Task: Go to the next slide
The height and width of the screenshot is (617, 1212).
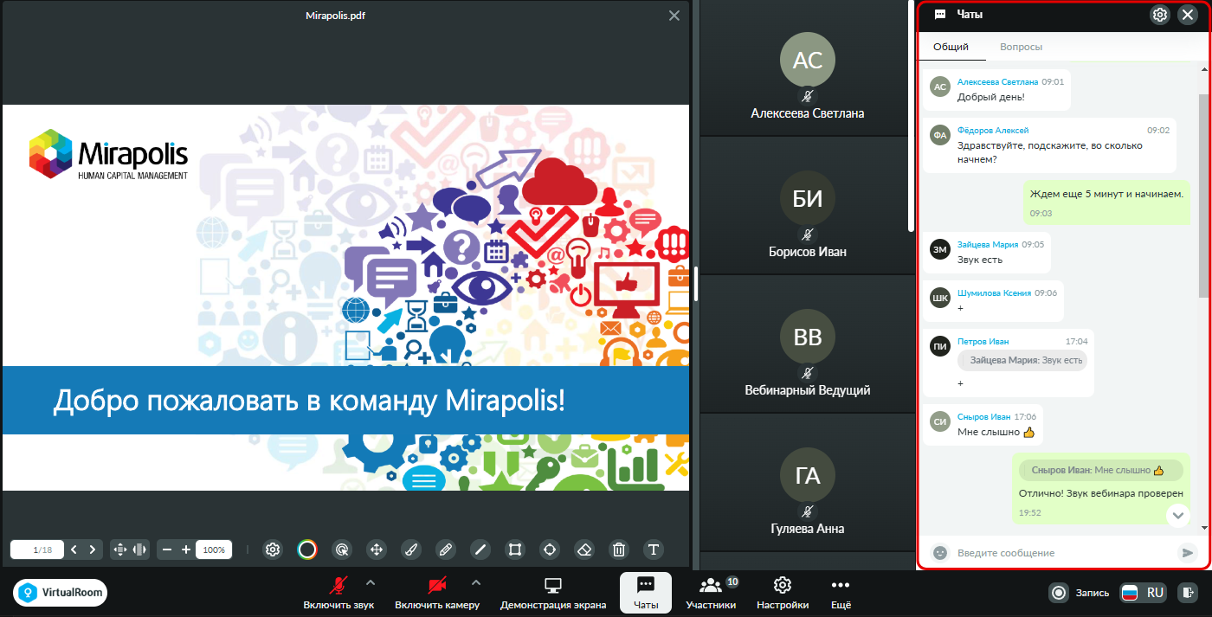Action: pyautogui.click(x=93, y=550)
